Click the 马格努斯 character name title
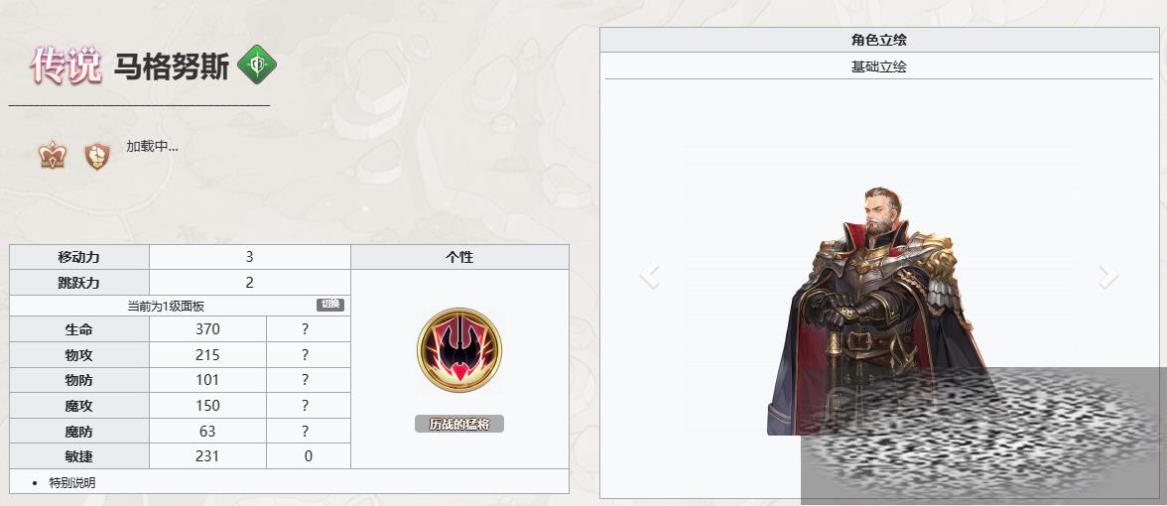 tap(171, 67)
